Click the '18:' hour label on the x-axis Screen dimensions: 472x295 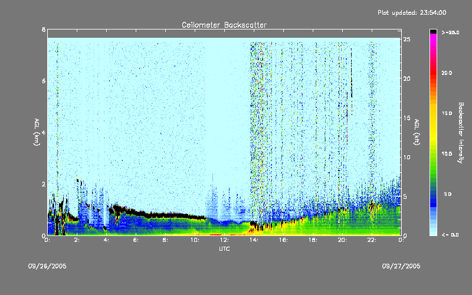pyautogui.click(x=313, y=240)
